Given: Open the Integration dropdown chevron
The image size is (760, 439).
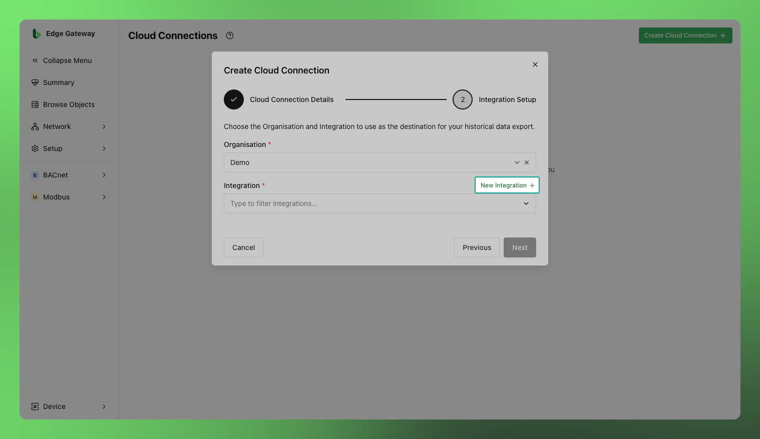Looking at the screenshot, I should click(x=526, y=203).
